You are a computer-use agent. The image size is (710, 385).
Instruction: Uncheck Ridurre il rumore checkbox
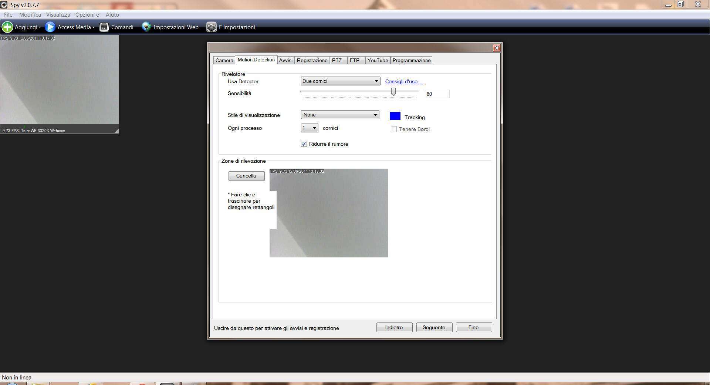pos(304,144)
